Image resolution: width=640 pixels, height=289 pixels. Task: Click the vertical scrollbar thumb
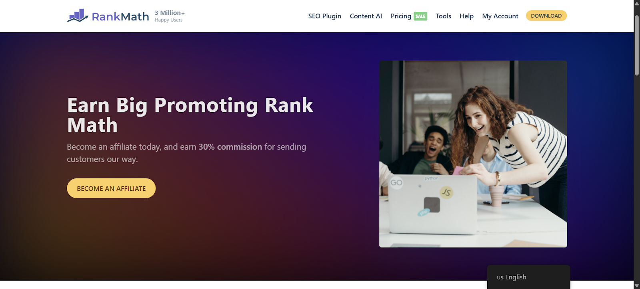tap(637, 45)
